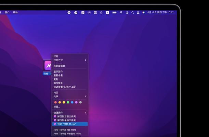Image resolution: width=209 pixels, height=137 pixels.
Task: Expand the 快速操作 submenu arrow
Action: (86, 113)
